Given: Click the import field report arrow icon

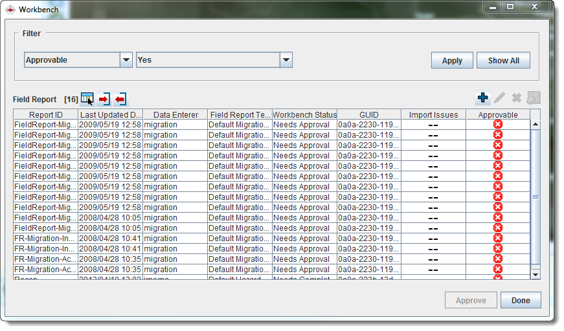Looking at the screenshot, I should (104, 99).
